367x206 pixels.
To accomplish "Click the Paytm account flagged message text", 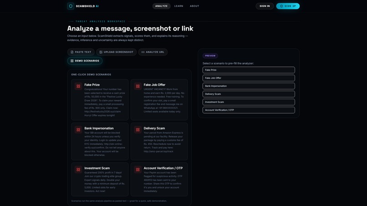I will coord(163,182).
